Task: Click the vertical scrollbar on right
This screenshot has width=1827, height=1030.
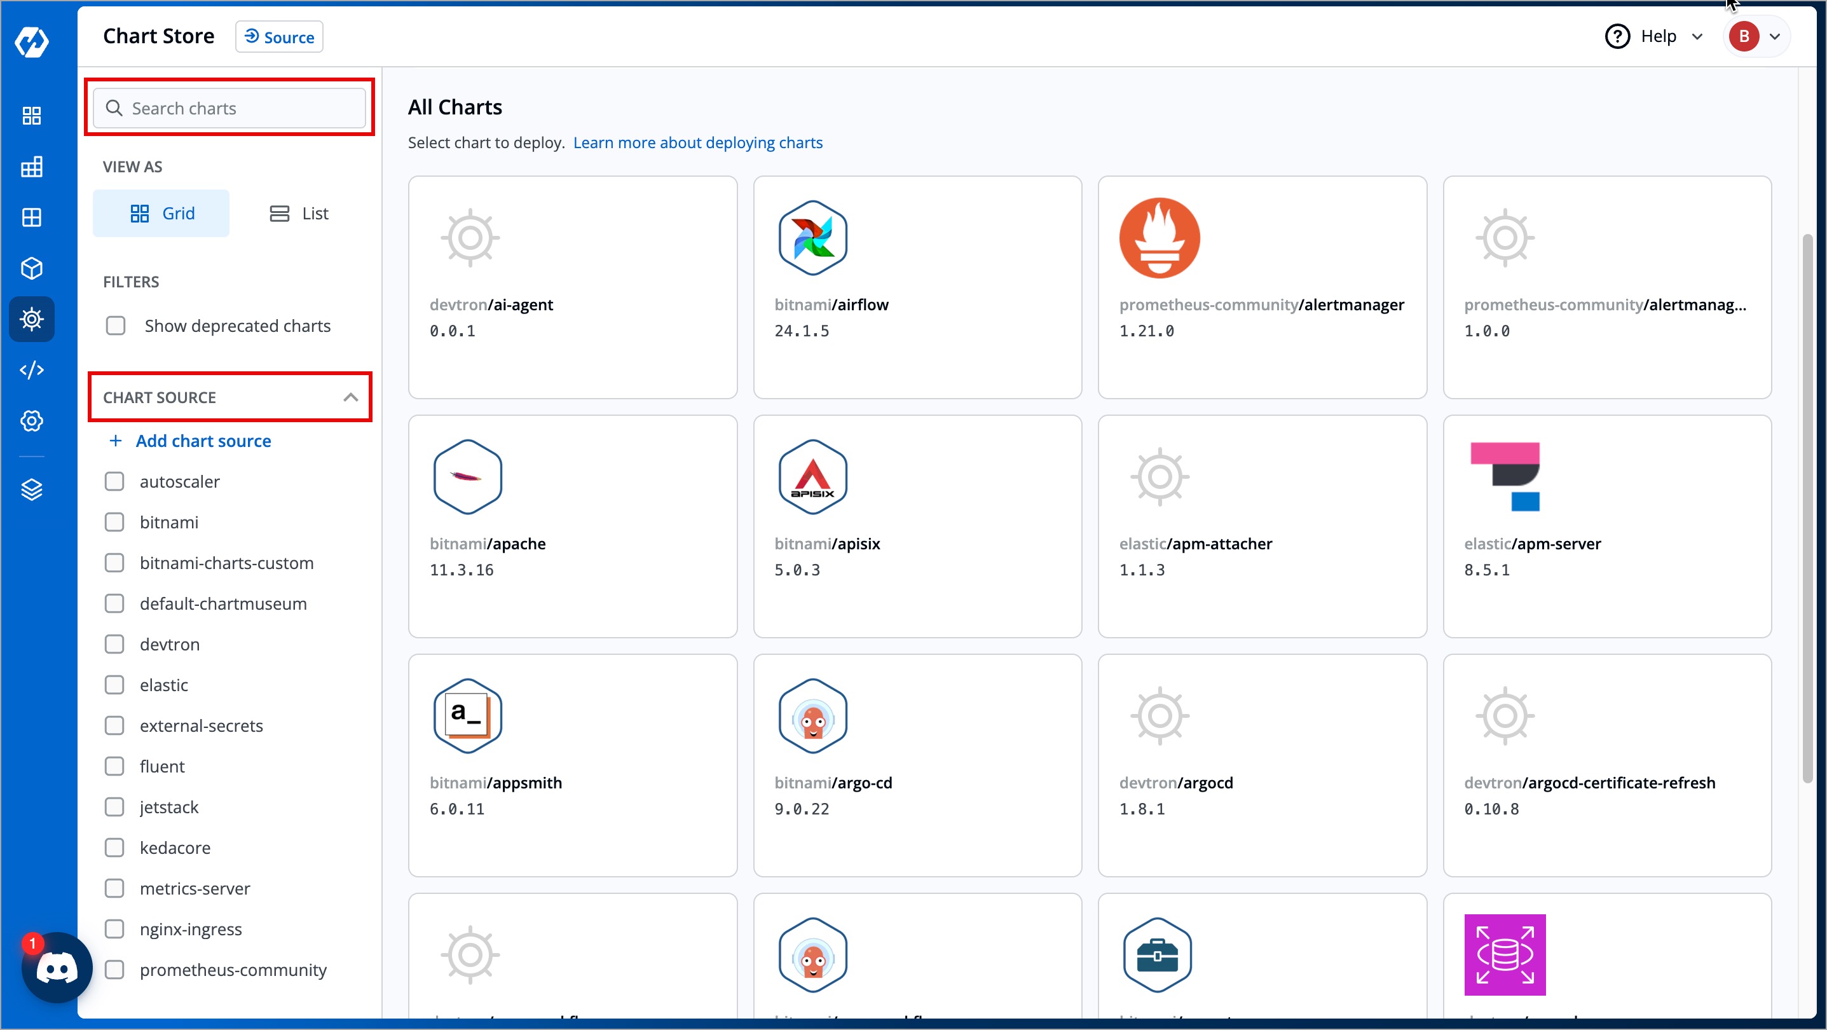Action: [1807, 508]
